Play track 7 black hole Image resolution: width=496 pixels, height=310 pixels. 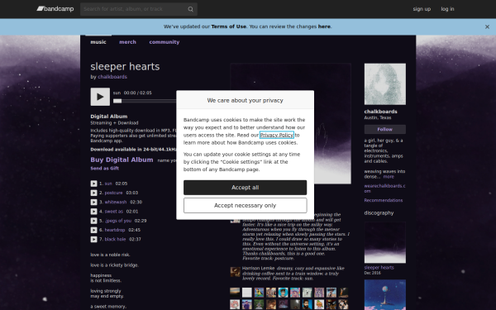tap(93, 240)
